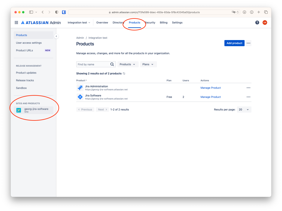Open Product URLs in sidebar

click(x=33, y=51)
